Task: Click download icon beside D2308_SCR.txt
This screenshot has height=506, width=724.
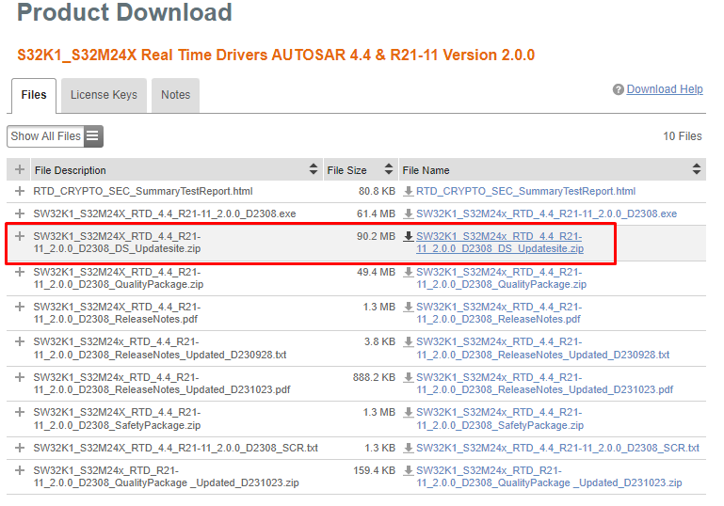Action: click(x=409, y=448)
